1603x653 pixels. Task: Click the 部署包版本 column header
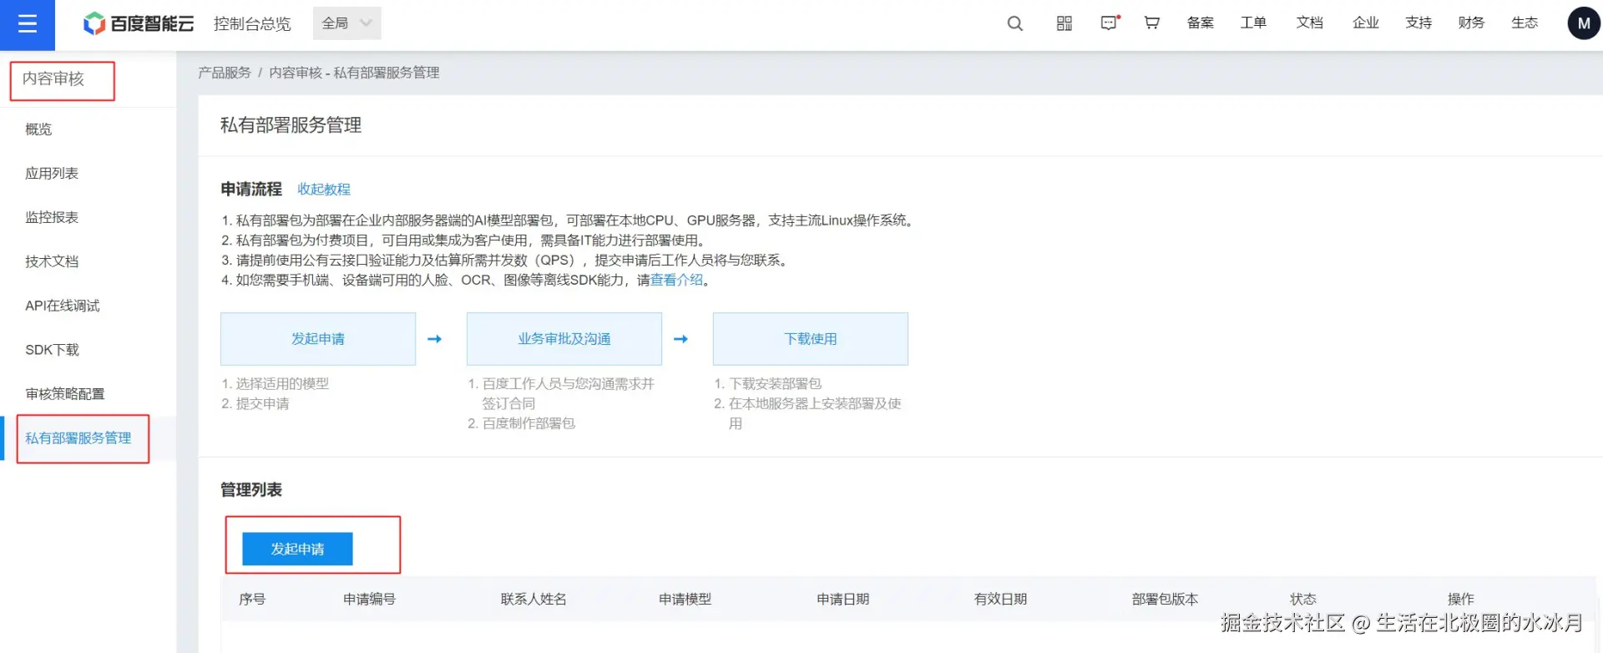(x=1166, y=600)
